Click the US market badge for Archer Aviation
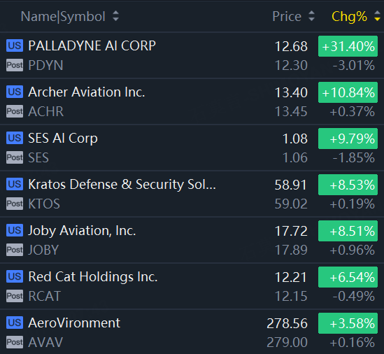384x354 pixels. [x=15, y=92]
